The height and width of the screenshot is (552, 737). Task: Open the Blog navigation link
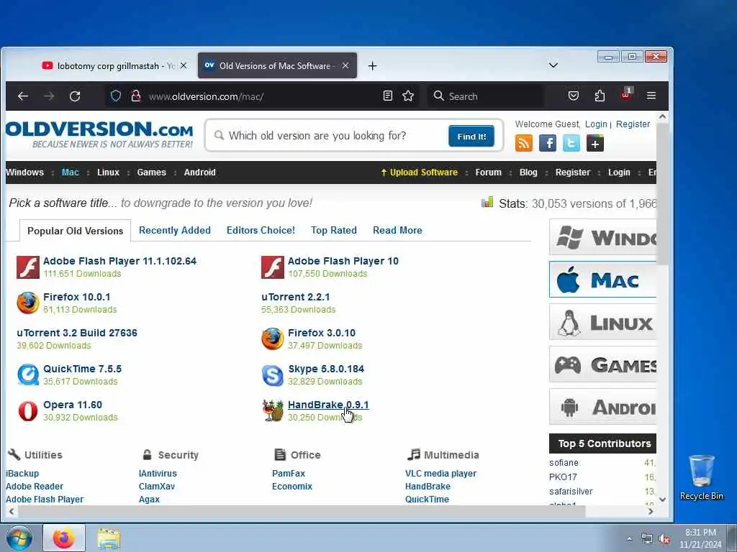(x=528, y=172)
